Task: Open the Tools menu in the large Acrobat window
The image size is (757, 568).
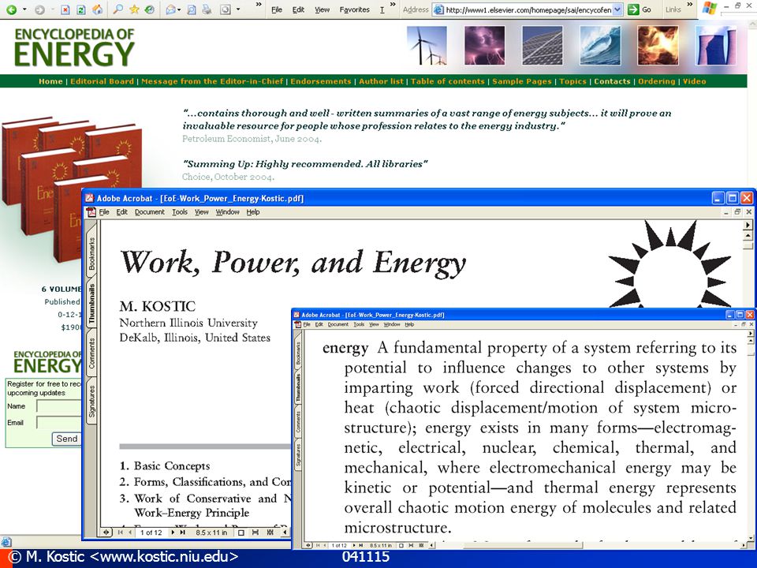Action: pyautogui.click(x=180, y=212)
